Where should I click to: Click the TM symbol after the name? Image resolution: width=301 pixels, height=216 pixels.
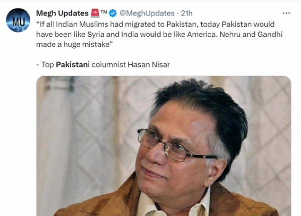pos(104,12)
